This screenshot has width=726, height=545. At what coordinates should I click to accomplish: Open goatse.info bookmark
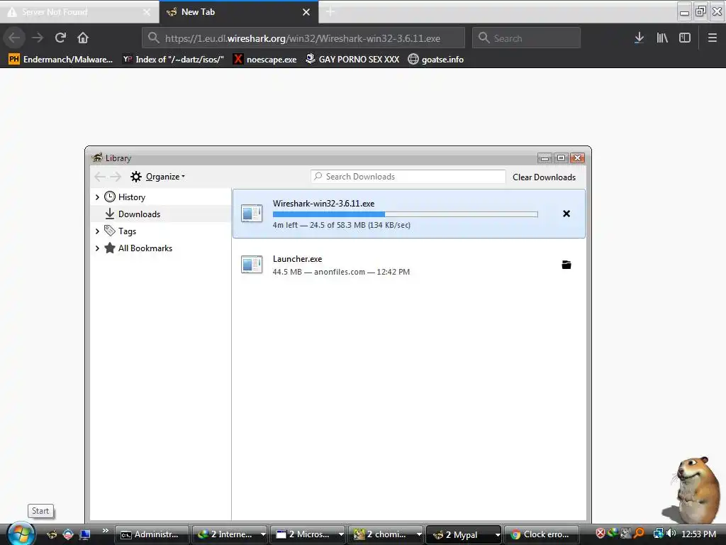pos(436,60)
